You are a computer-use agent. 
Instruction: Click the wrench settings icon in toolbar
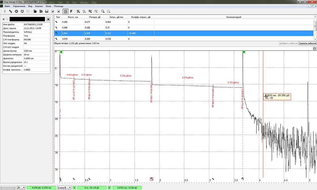[x=10, y=11]
